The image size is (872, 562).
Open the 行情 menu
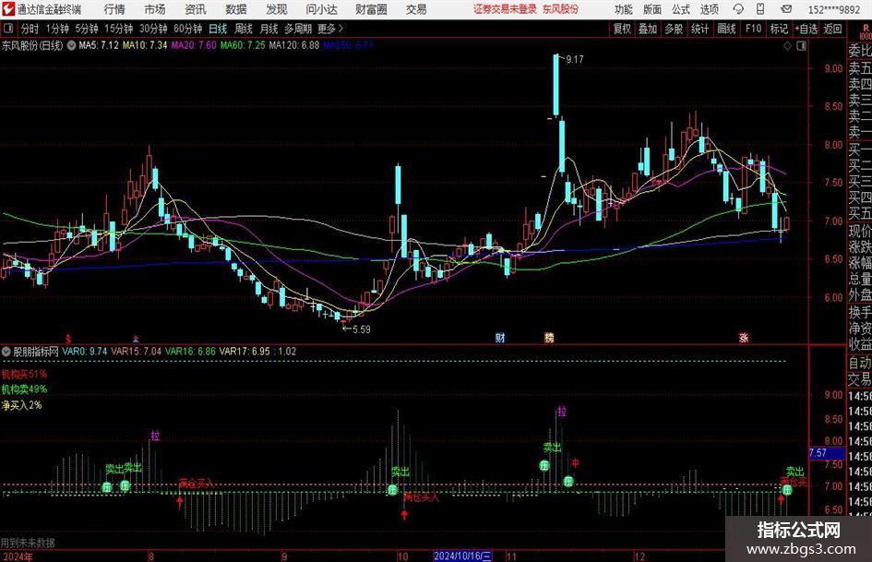(114, 9)
